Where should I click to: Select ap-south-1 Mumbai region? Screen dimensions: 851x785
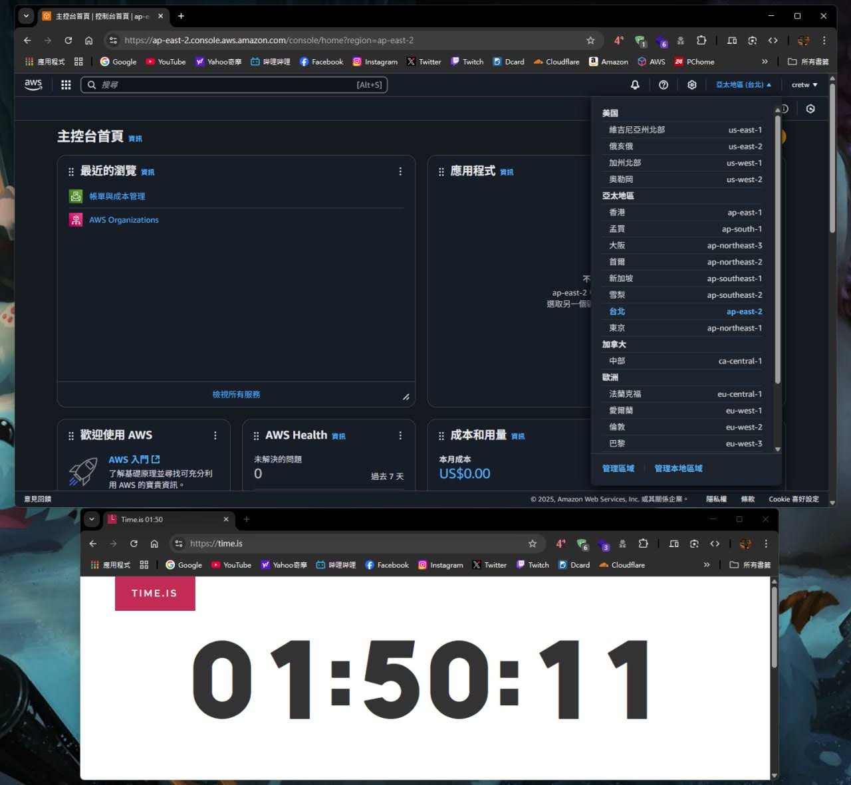coord(685,229)
